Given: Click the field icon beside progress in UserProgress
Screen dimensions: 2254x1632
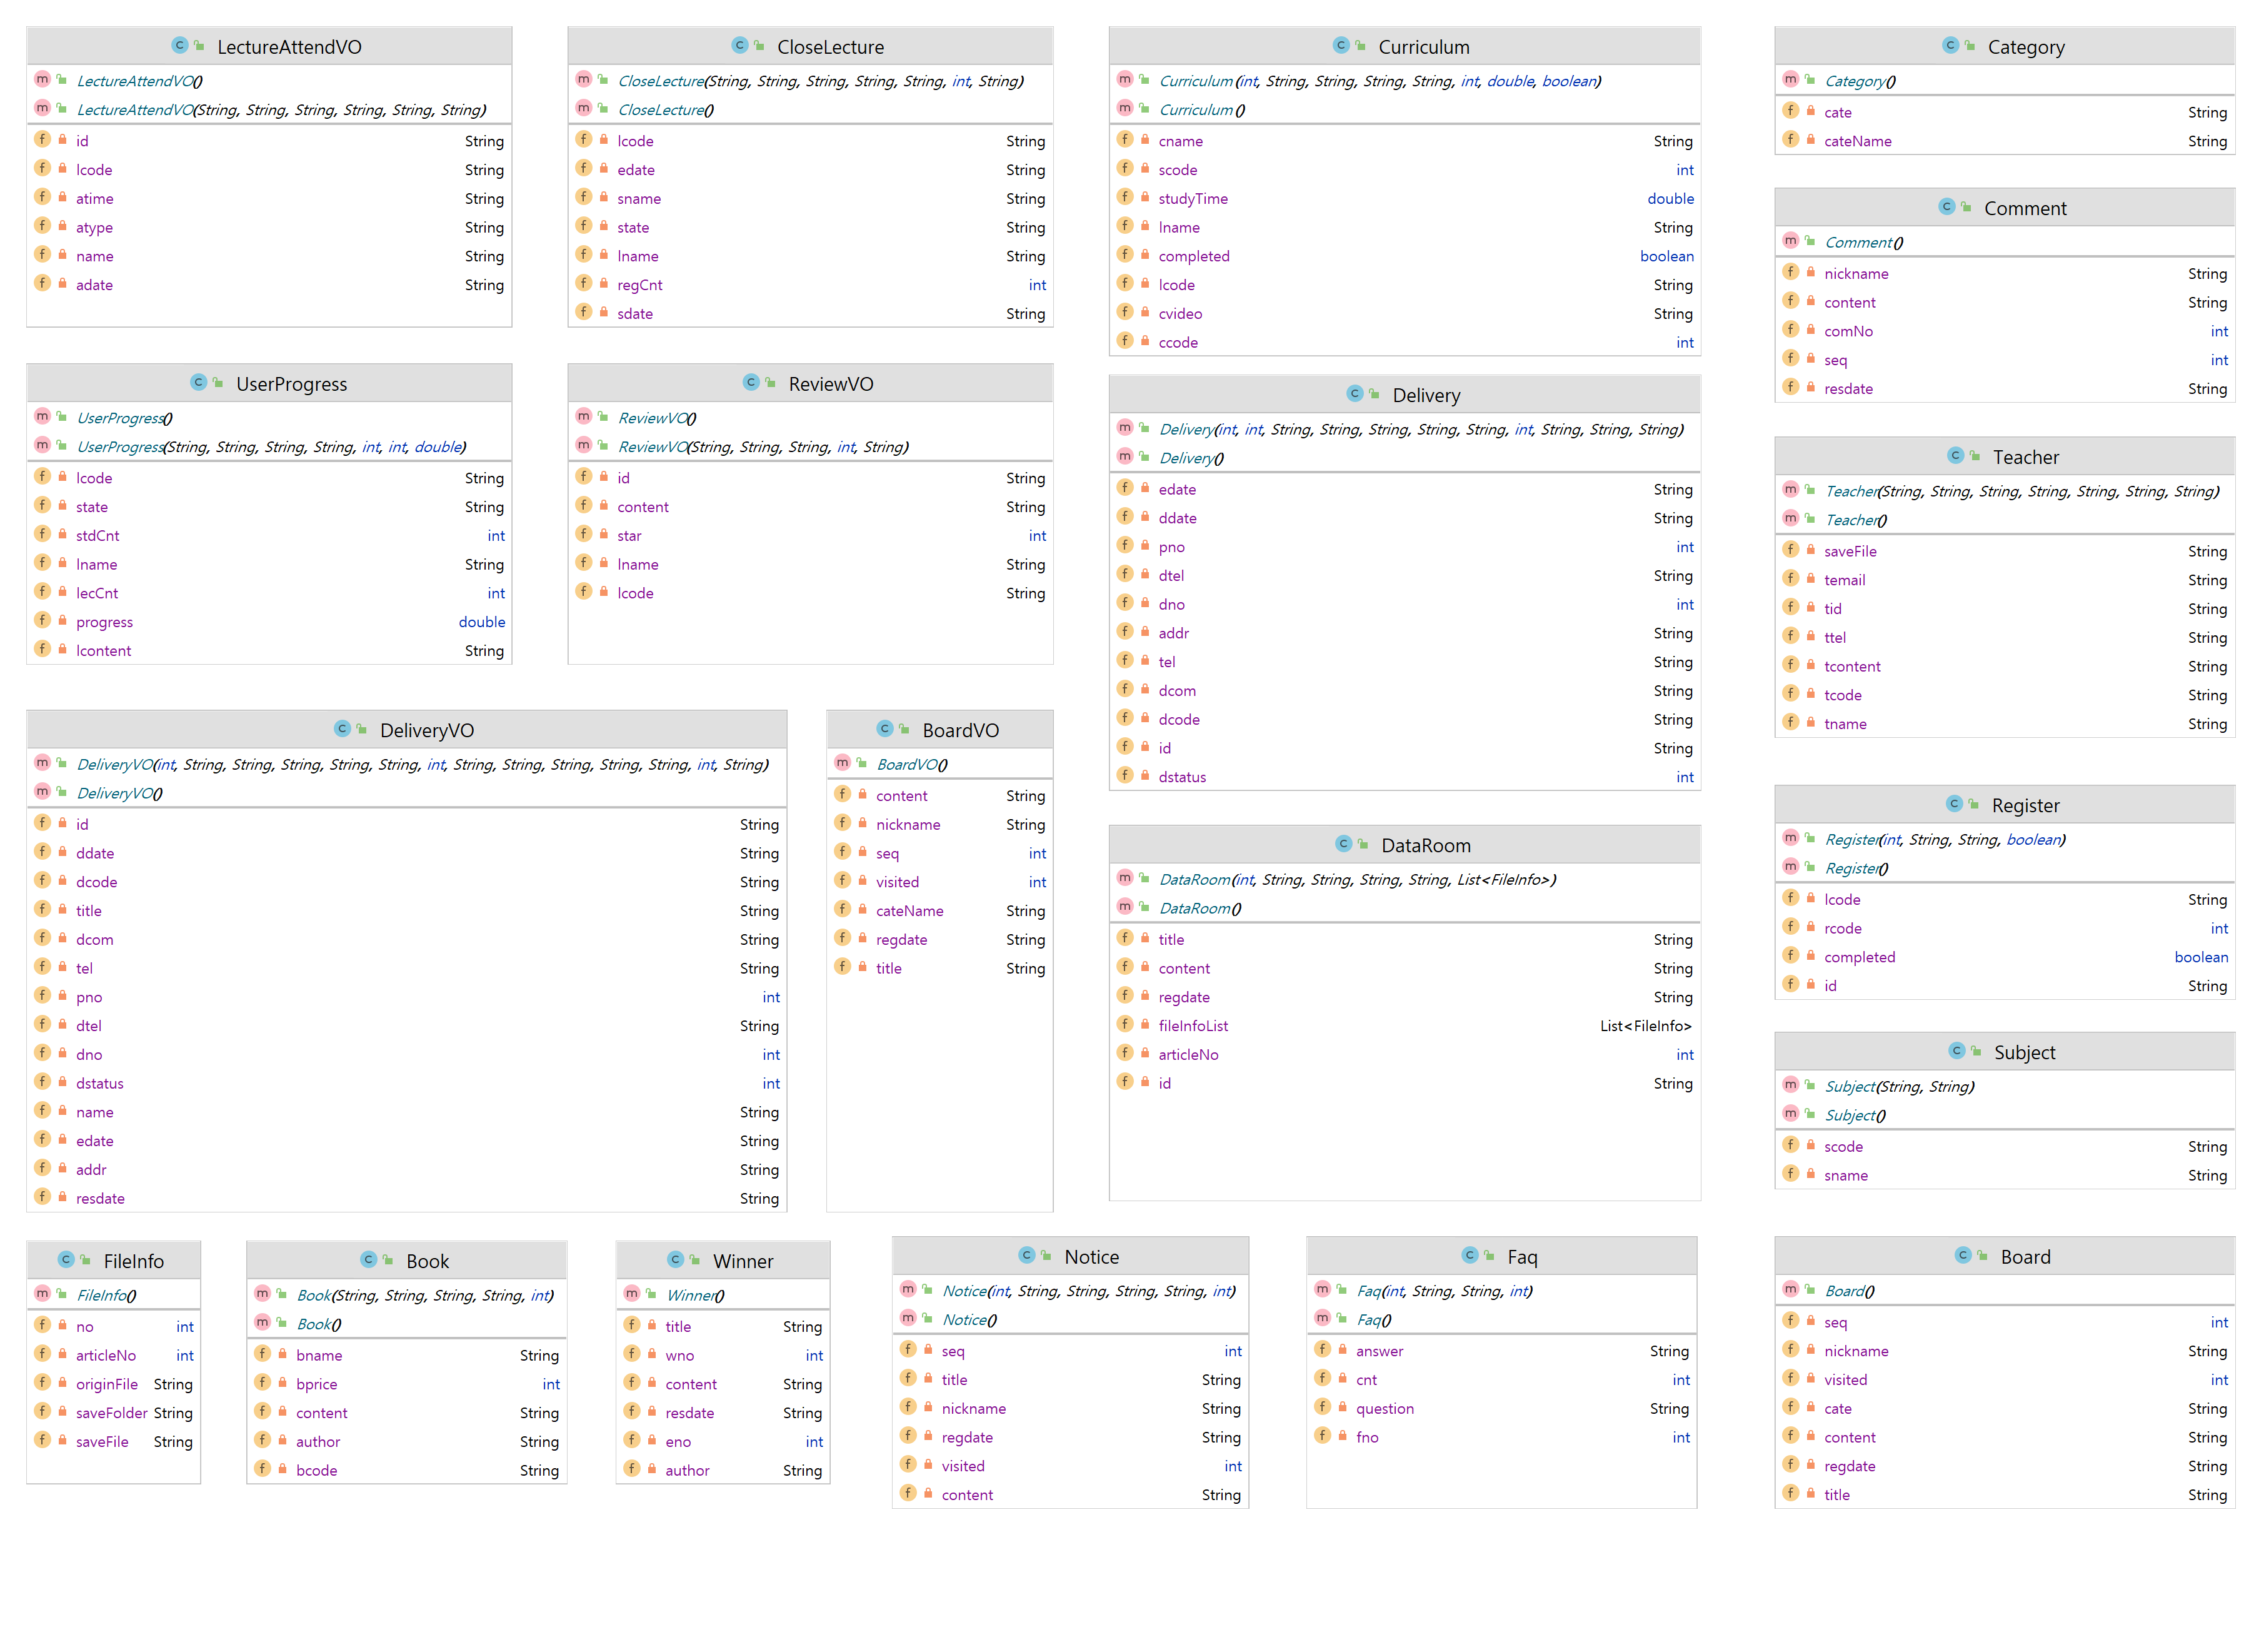Looking at the screenshot, I should coord(43,621).
